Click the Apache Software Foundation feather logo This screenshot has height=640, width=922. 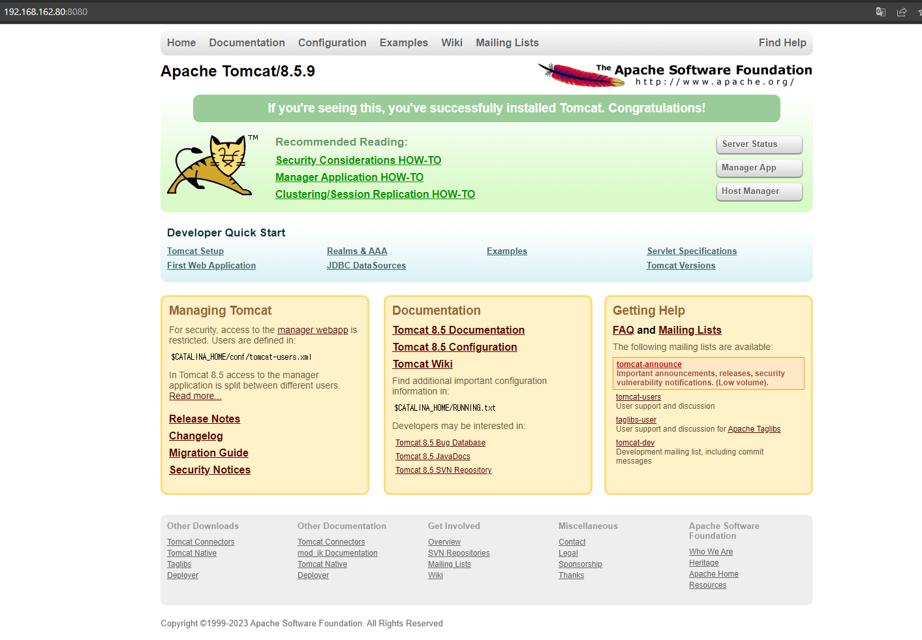pyautogui.click(x=675, y=75)
